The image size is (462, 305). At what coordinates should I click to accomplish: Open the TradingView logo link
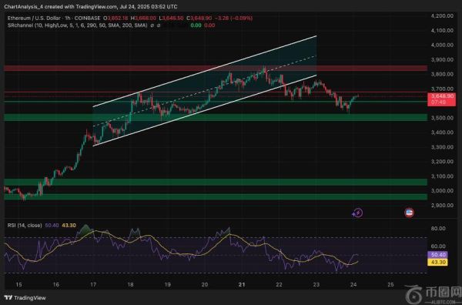click(x=25, y=298)
